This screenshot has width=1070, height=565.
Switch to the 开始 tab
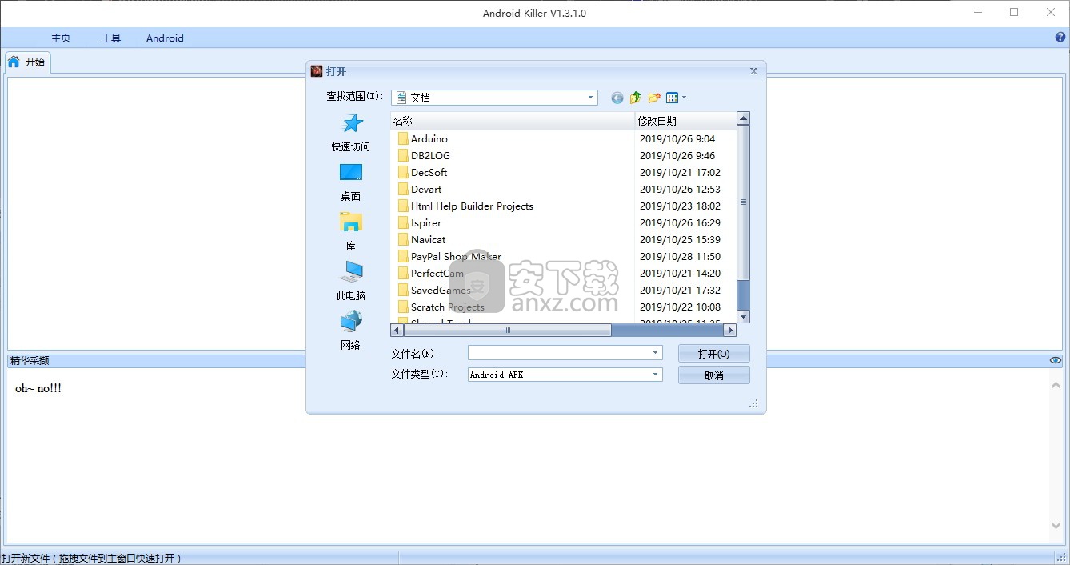coord(27,62)
